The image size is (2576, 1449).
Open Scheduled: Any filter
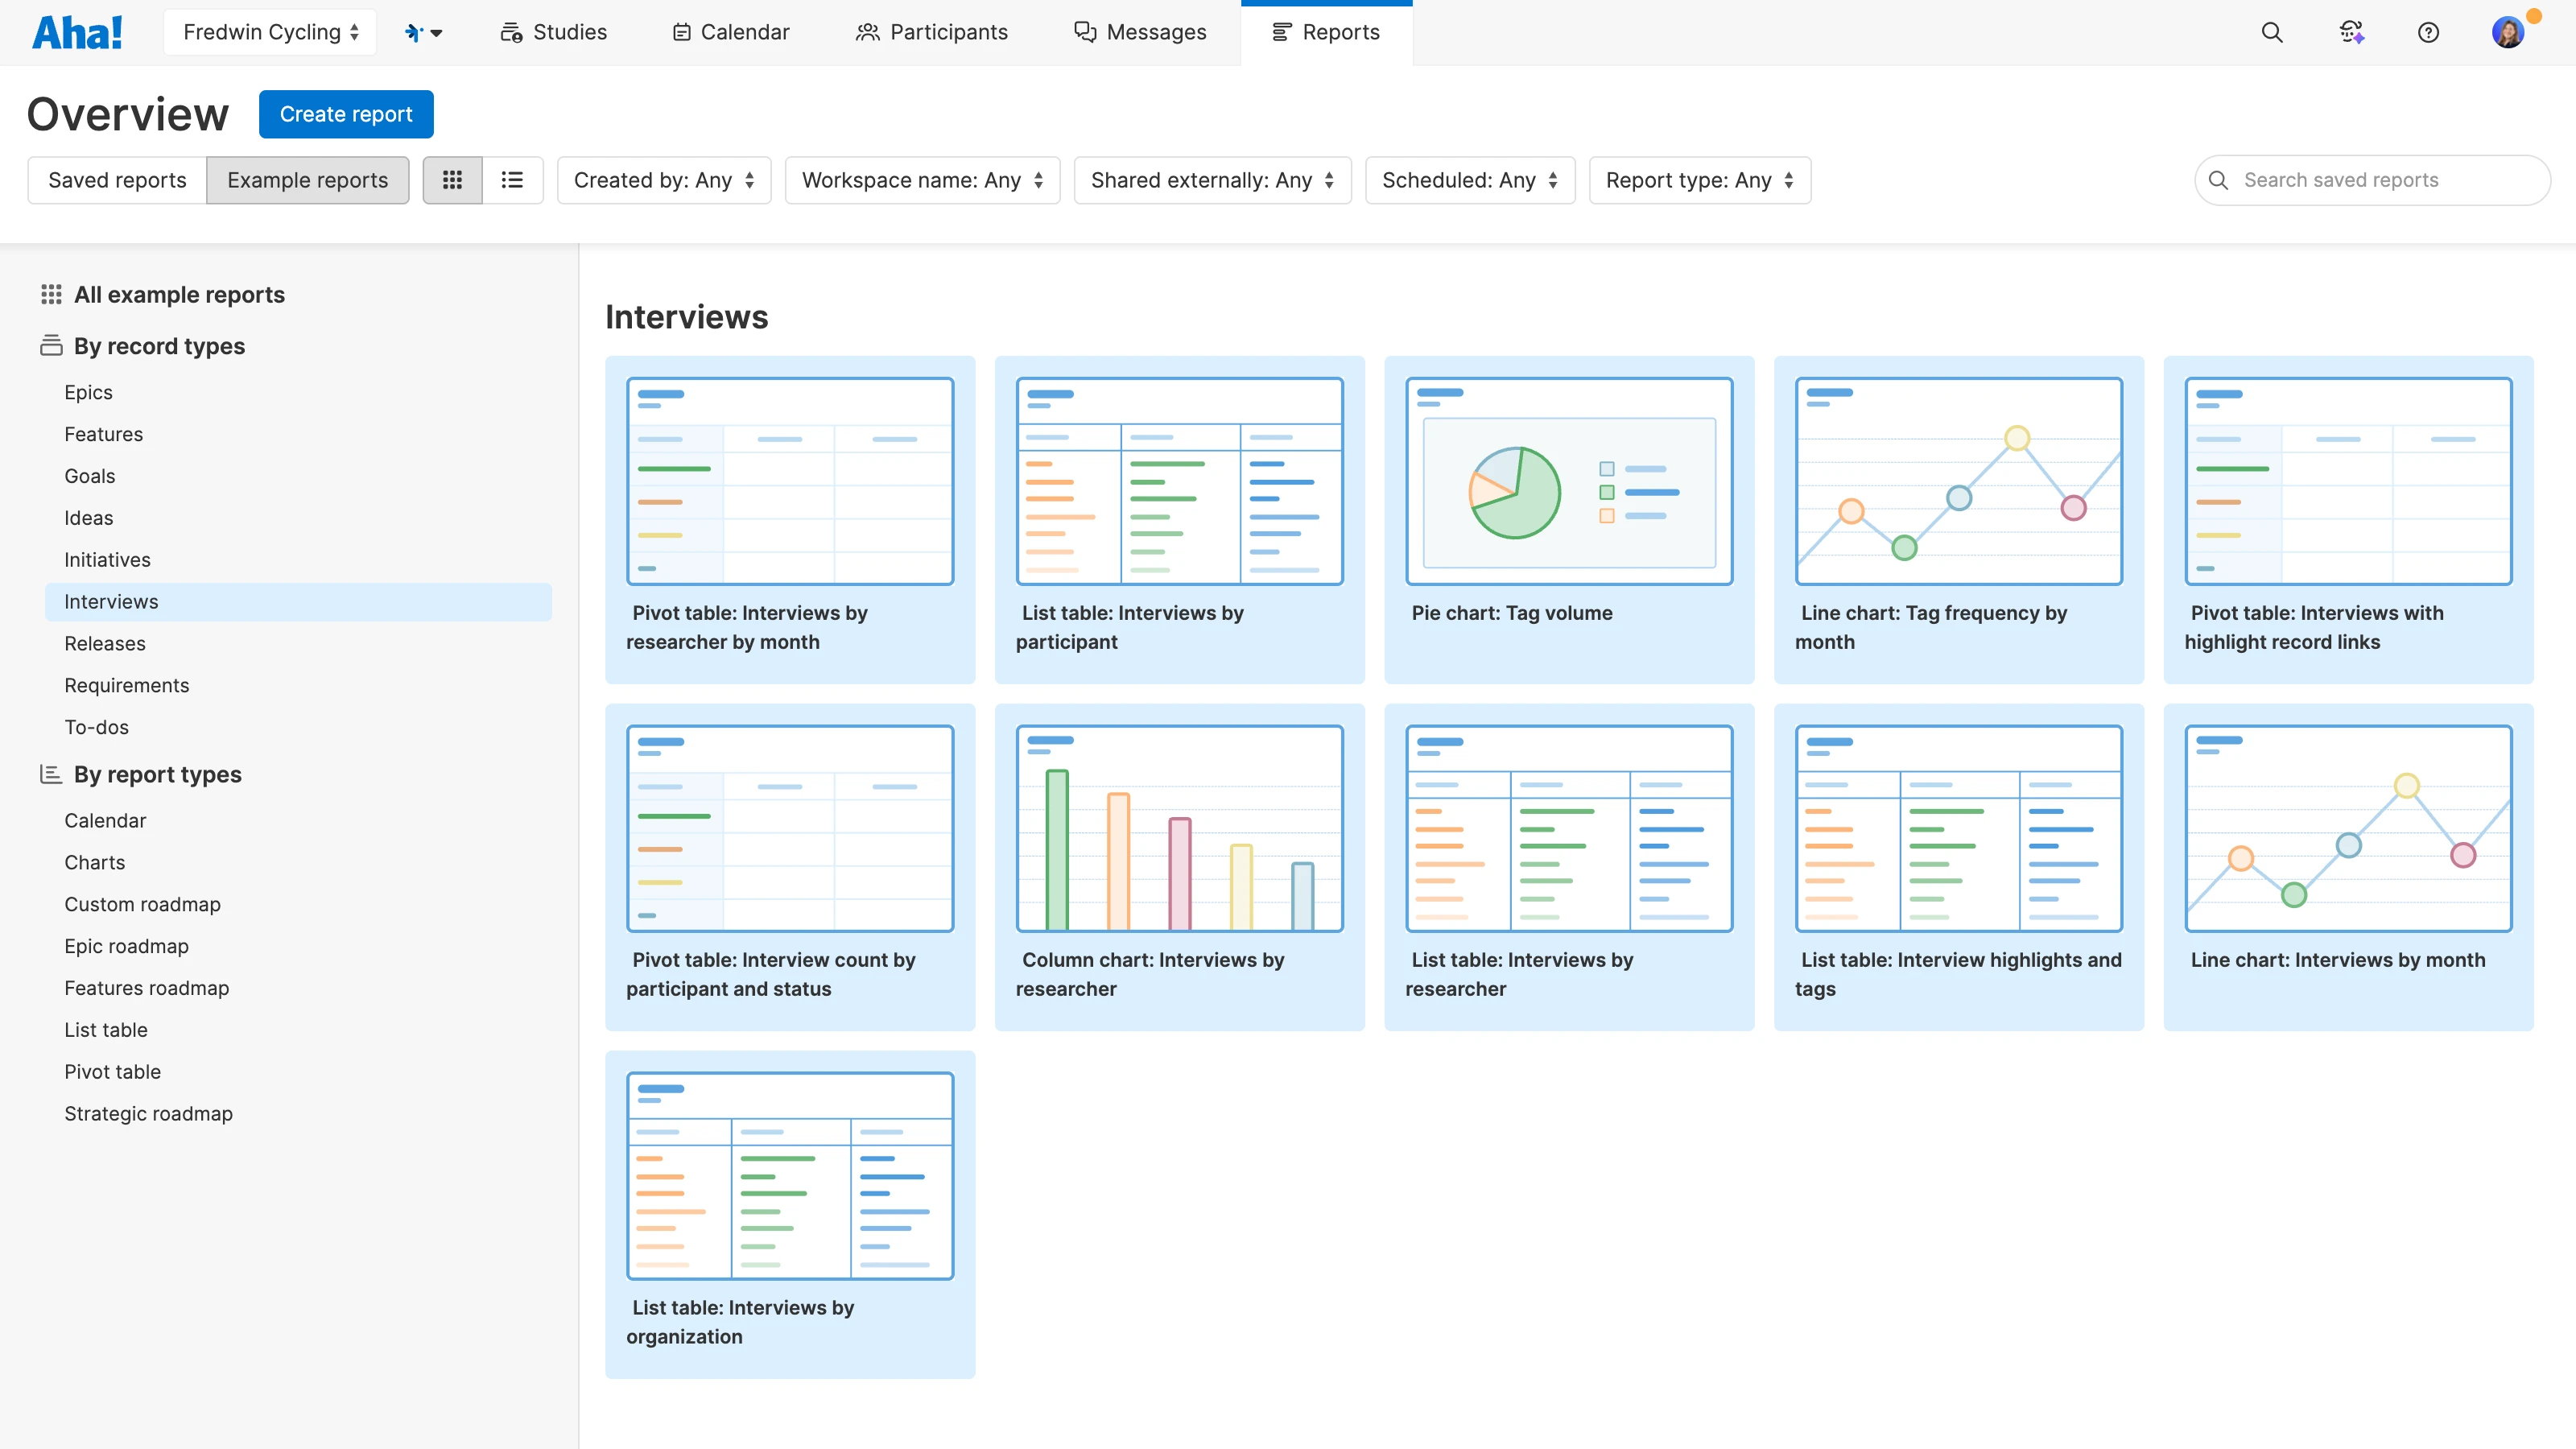tap(1470, 180)
